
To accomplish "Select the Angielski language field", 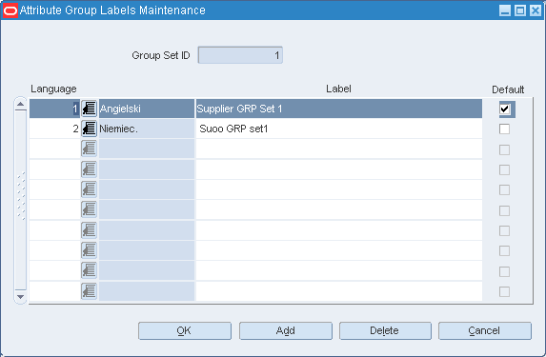I will 147,109.
